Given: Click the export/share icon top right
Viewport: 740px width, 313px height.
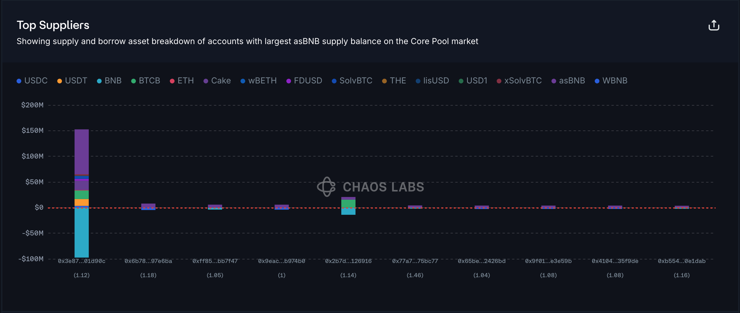Looking at the screenshot, I should 714,25.
